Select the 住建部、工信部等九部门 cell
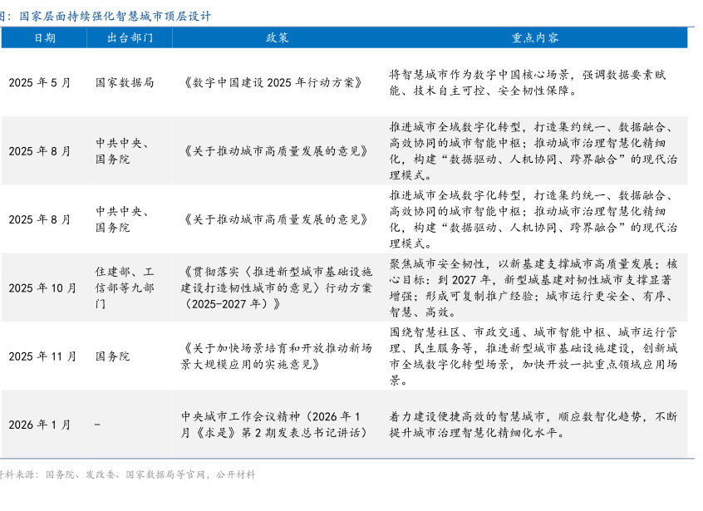The image size is (703, 511). click(125, 287)
